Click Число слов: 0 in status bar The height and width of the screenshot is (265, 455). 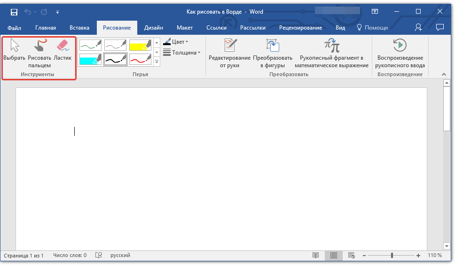tap(70, 256)
